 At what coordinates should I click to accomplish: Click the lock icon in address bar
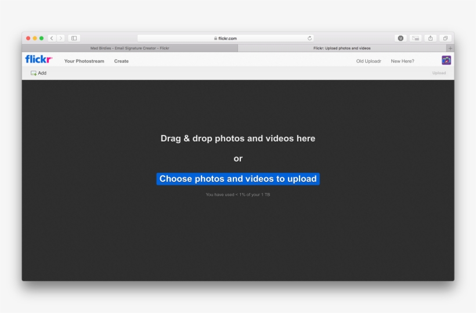(215, 38)
